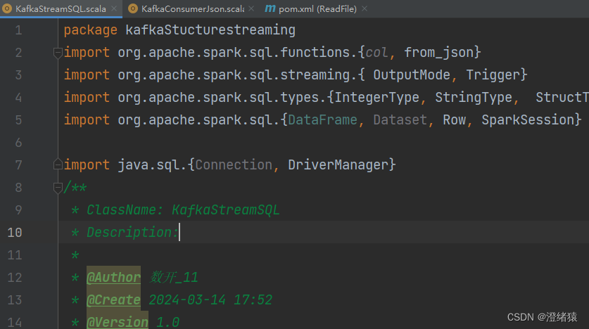Click 'DriverManager' in the java.sql import
The image size is (589, 329).
(x=338, y=165)
